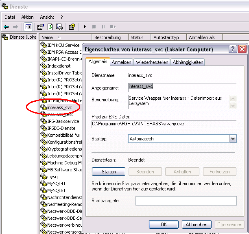This screenshot has height=234, width=249.
Task: Toggle the console tree pane icon
Action: [x=28, y=27]
